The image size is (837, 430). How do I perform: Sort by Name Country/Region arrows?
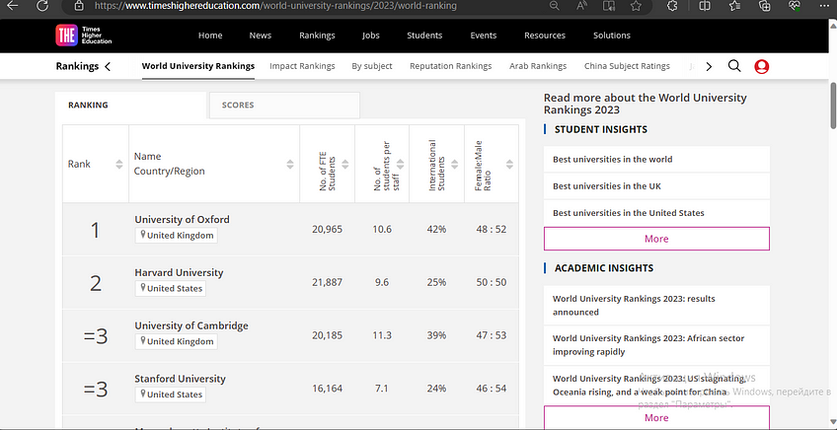[x=290, y=165]
